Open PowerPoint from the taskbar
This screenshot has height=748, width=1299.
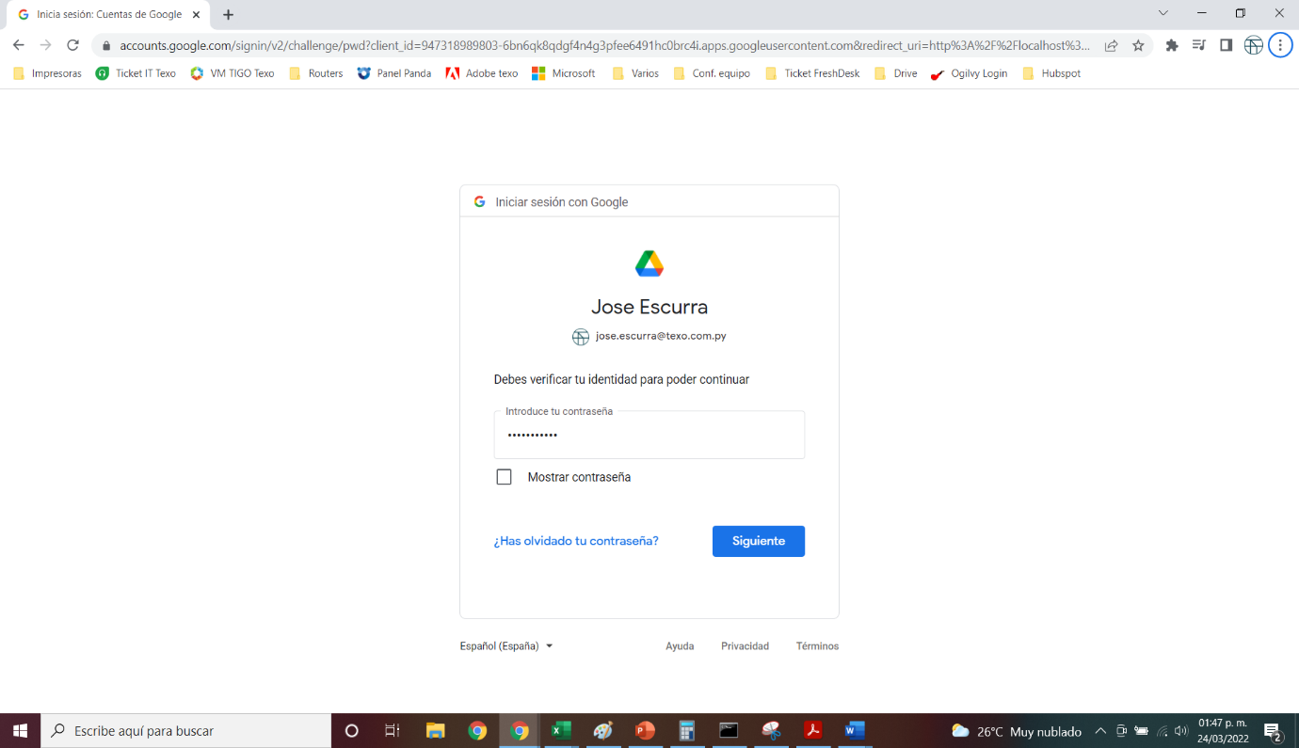coord(645,730)
